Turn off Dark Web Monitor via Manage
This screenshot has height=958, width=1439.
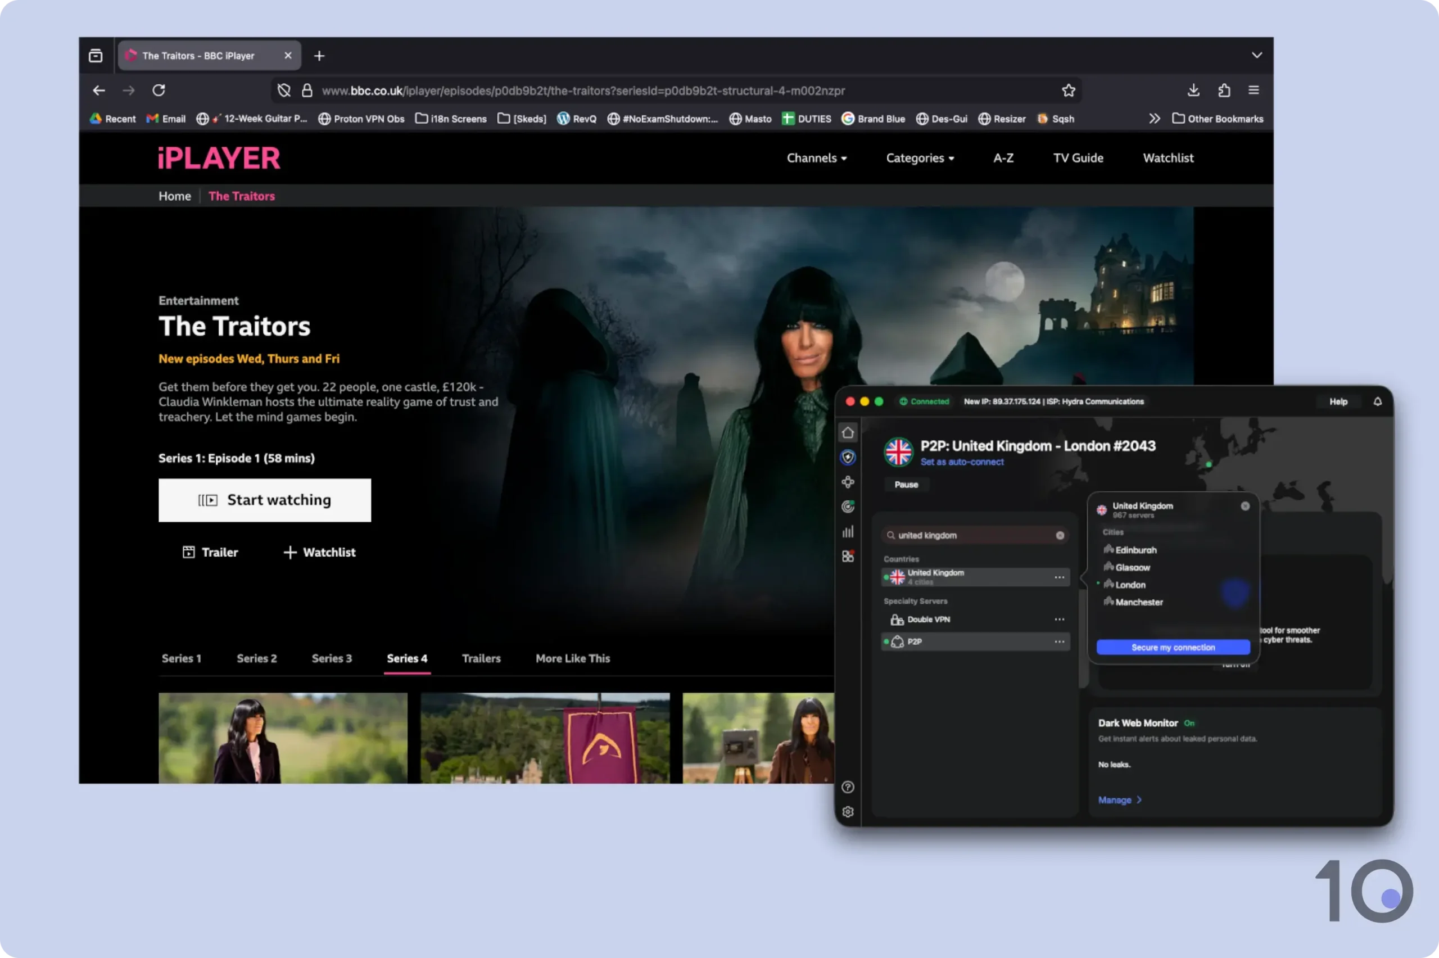pyautogui.click(x=1117, y=799)
